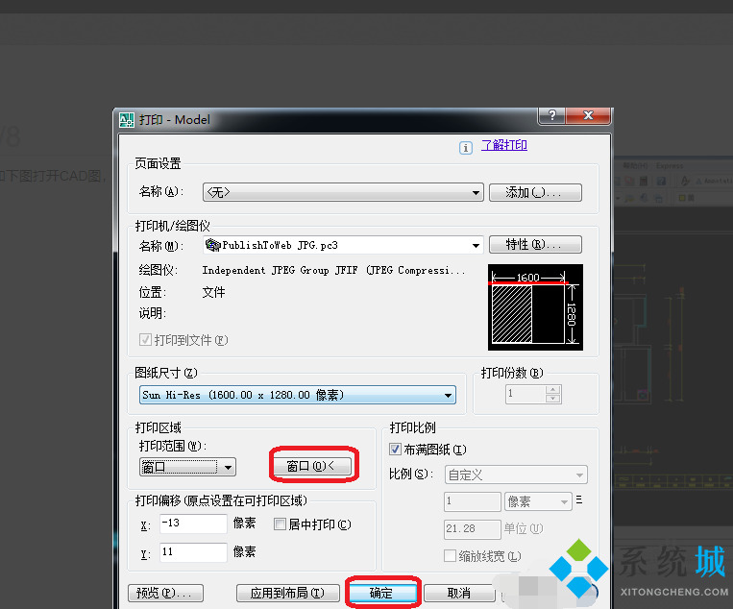Click the 添加 button

pos(535,192)
